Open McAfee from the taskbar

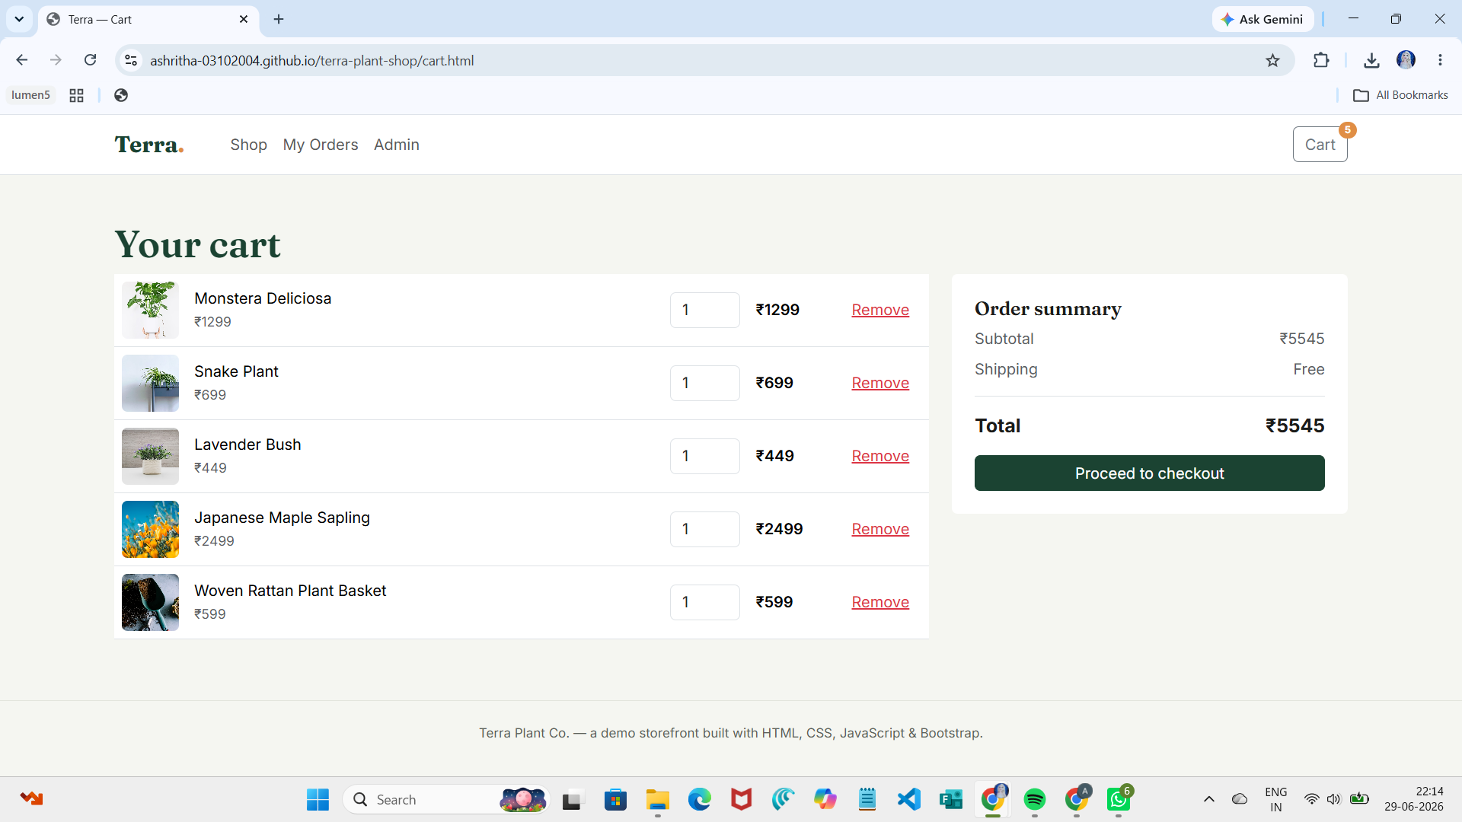pos(741,799)
